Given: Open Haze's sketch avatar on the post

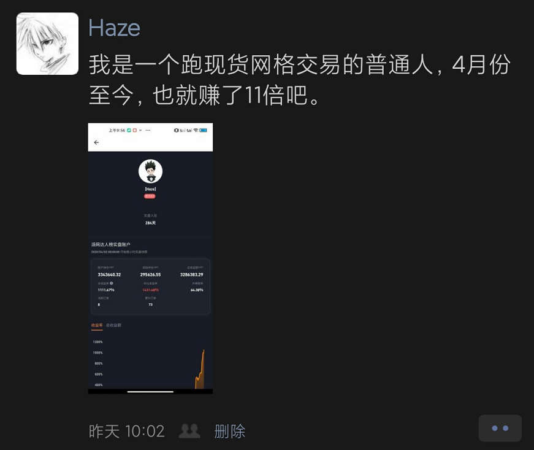Looking at the screenshot, I should tap(47, 44).
